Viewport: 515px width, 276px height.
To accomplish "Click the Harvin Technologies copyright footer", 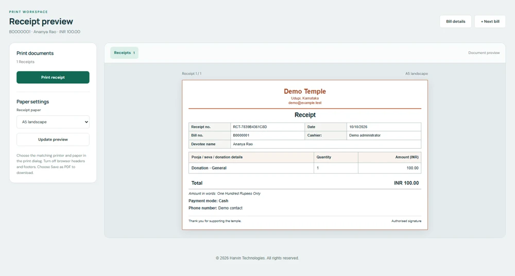I will click(x=257, y=258).
